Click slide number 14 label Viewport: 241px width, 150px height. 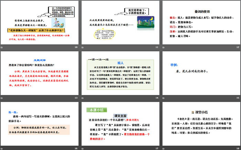coord(157,98)
